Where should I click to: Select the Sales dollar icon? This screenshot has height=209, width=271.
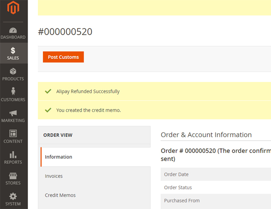click(13, 51)
